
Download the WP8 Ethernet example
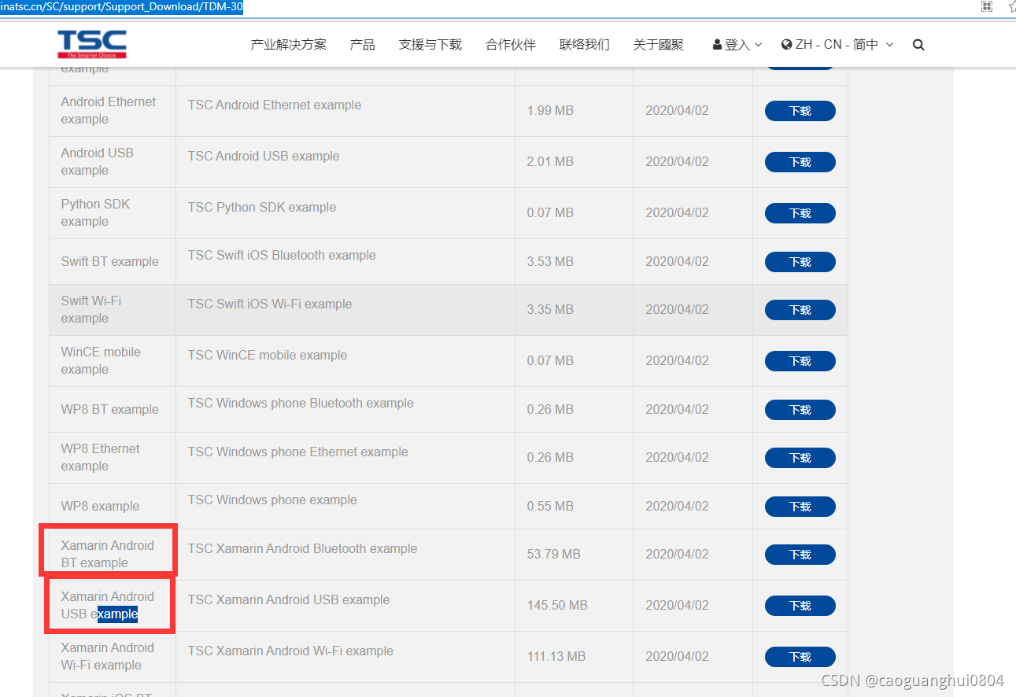coord(800,458)
